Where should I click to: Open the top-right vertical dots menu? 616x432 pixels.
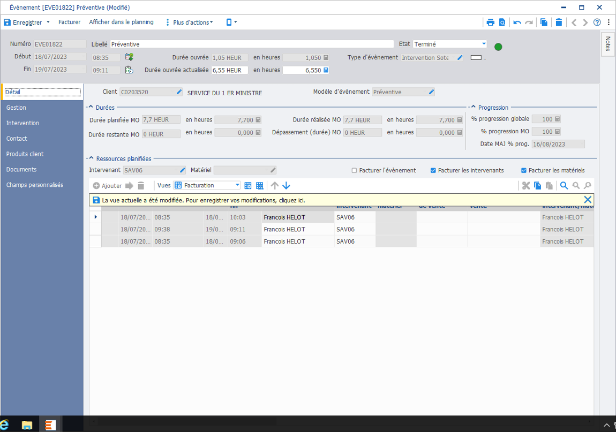coord(609,22)
